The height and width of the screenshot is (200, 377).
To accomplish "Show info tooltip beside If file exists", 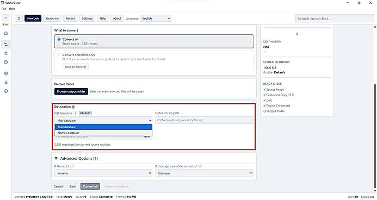I will tap(72, 166).
